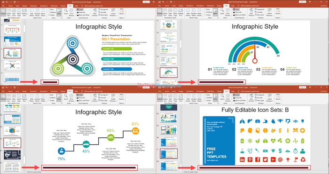
Task: Click 'Tell me what you want' top-left window
Action: (94, 6)
